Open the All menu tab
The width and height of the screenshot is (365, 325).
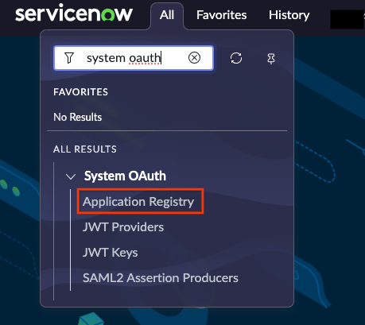167,15
